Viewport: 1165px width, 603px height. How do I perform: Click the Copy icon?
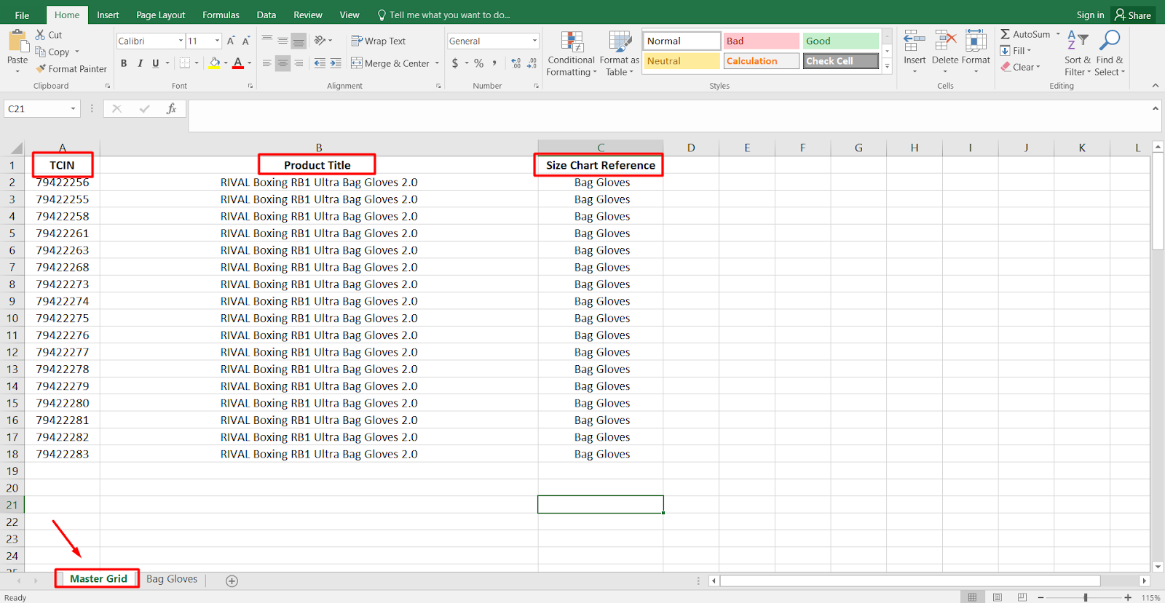pos(41,52)
